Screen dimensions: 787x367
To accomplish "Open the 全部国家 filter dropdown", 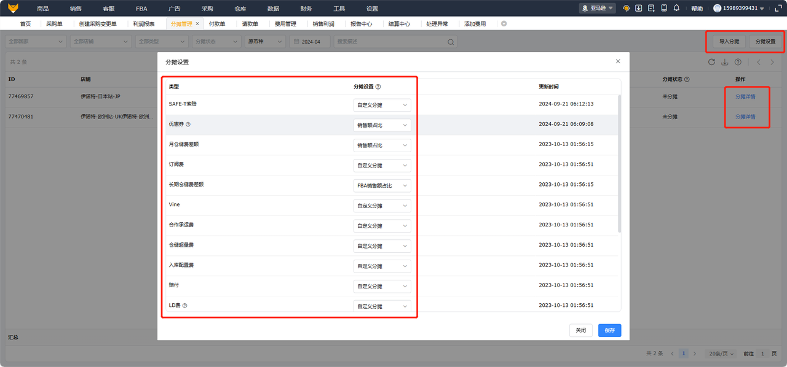I will tap(36, 42).
